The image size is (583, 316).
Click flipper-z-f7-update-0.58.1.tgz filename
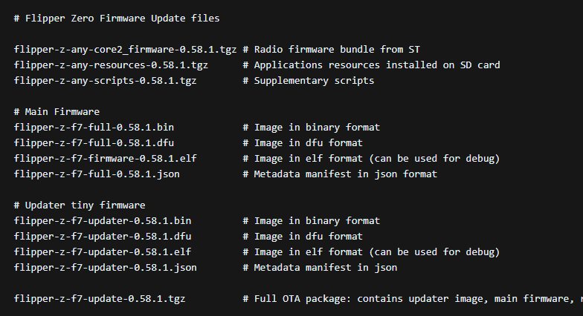[100, 298]
